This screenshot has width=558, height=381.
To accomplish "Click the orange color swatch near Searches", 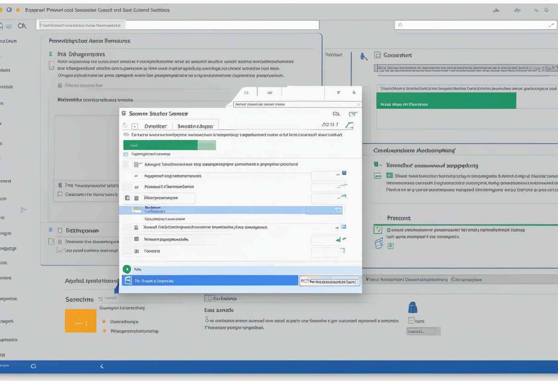I will (x=81, y=321).
